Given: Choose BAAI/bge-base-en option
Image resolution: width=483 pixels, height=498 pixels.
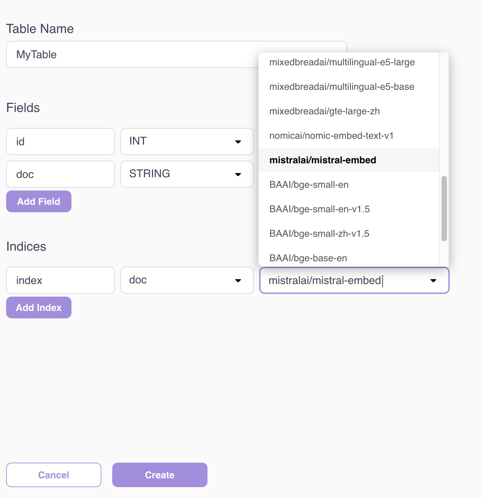Looking at the screenshot, I should coord(308,258).
